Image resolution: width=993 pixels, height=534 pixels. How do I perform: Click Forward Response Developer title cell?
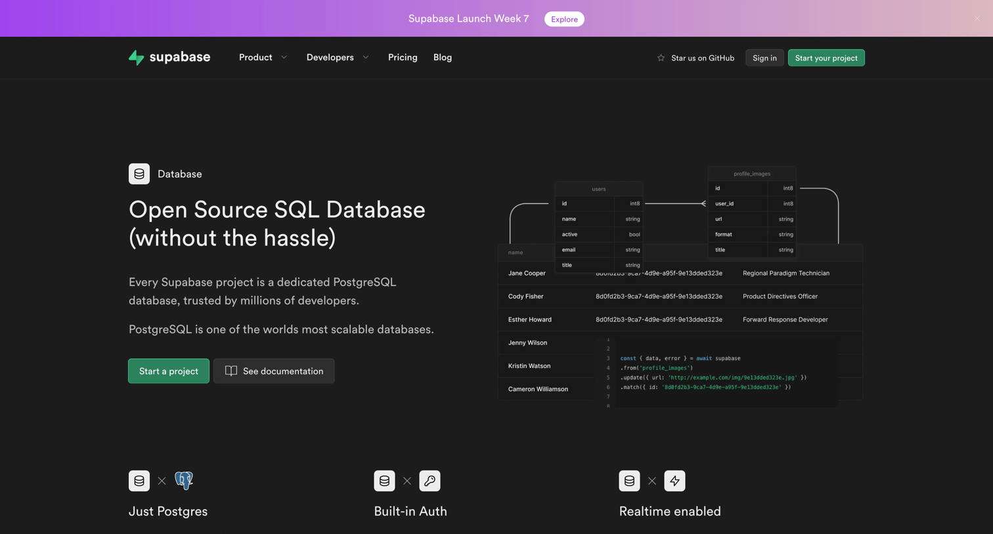pos(785,319)
